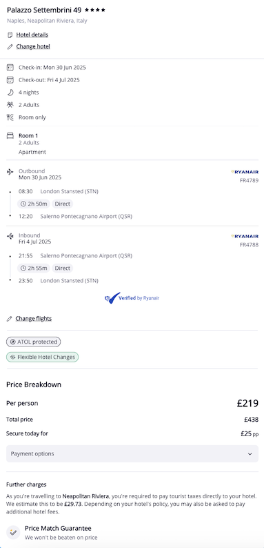264x548 pixels.
Task: Click the pencil icon beside Change hotel
Action: click(x=10, y=46)
